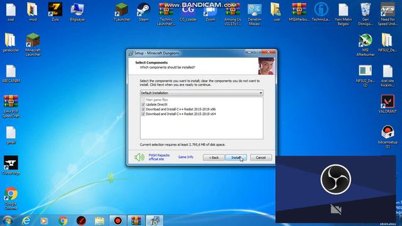Open the MSIAfterburner archive icon

[x=299, y=12]
